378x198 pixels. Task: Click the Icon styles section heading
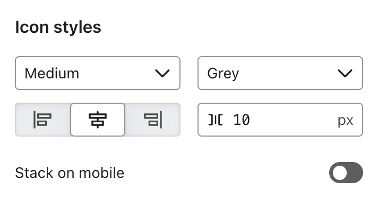click(58, 27)
